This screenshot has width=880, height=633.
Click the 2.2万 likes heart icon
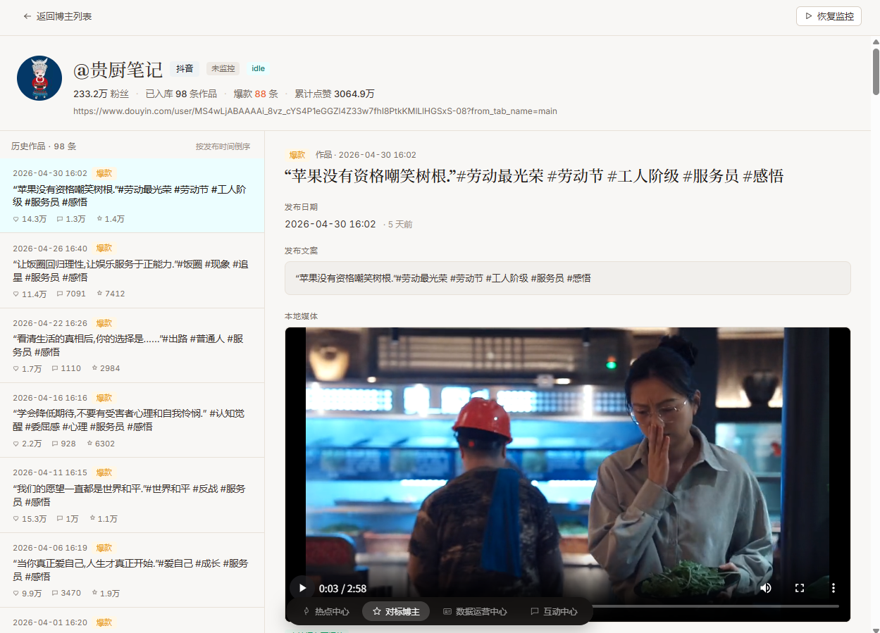coord(16,444)
